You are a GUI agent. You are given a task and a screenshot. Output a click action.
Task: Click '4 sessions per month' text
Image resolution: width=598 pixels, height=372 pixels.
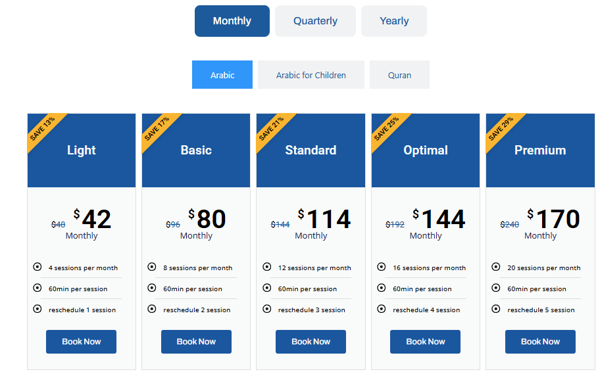tap(83, 268)
